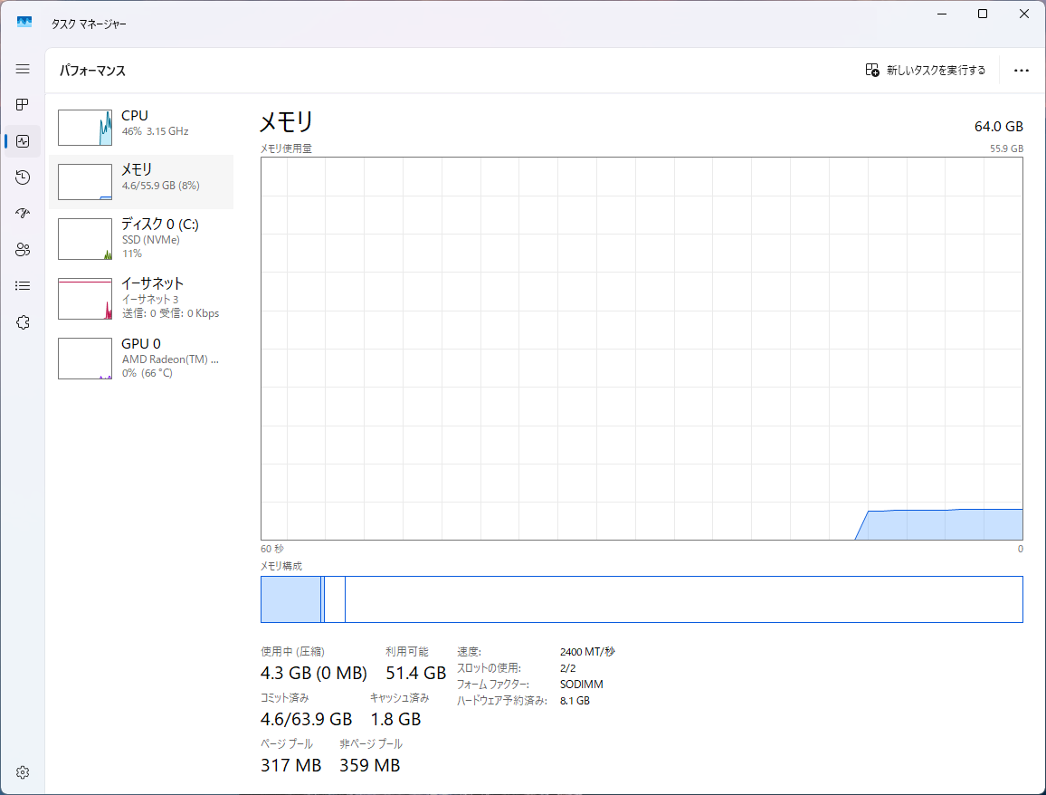Viewport: 1046px width, 795px height.
Task: Go to the Processes page icon
Action: tap(23, 105)
